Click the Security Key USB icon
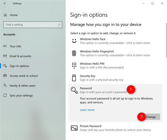Image resolution: width=167 pixels, height=140 pixels. [x=74, y=78]
